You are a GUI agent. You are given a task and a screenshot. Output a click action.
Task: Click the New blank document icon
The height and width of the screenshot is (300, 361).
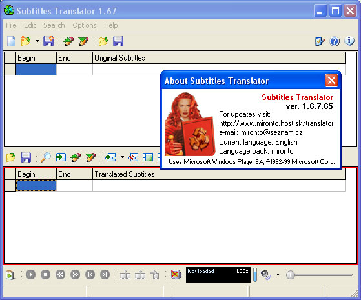coord(11,41)
